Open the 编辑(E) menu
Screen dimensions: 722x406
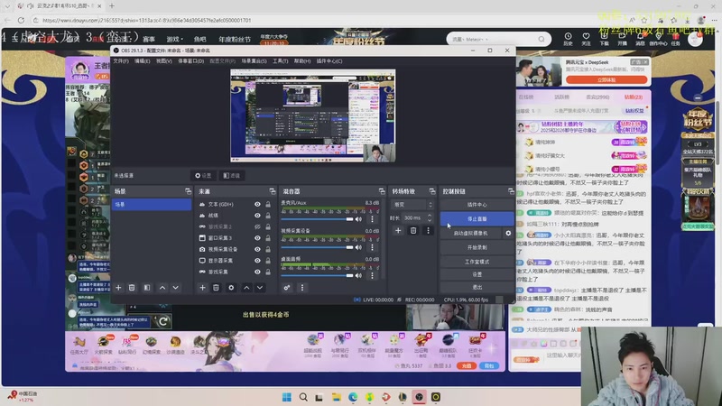pyautogui.click(x=142, y=61)
